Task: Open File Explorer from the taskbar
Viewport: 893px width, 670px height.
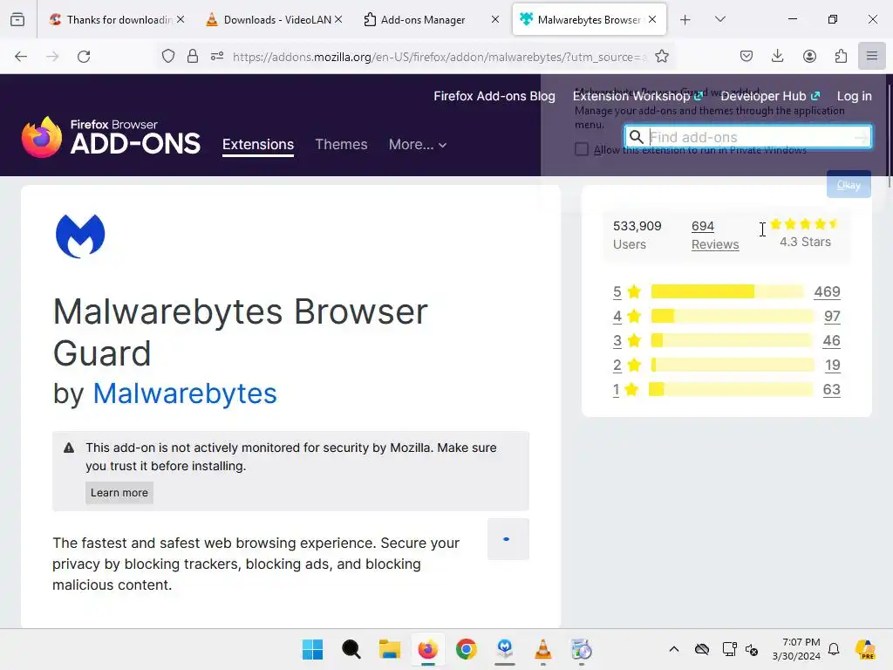Action: click(390, 649)
